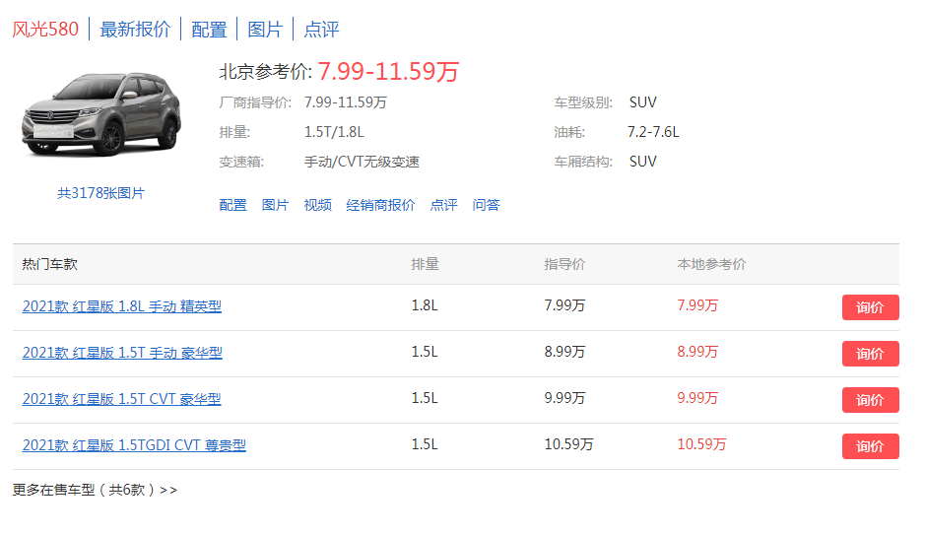Click the 油耗 value 7.2-7.6L
The image size is (925, 535).
[x=653, y=132]
